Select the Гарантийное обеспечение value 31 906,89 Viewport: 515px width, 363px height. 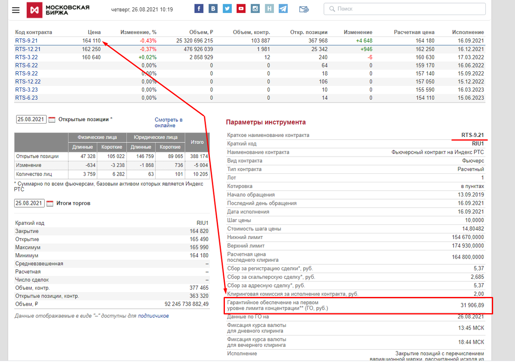coord(473,305)
